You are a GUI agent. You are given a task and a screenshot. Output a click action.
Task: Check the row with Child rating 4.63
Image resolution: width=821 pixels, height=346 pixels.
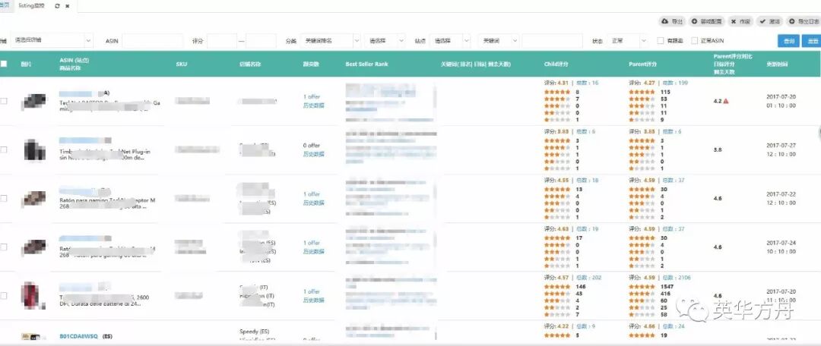tap(4, 247)
